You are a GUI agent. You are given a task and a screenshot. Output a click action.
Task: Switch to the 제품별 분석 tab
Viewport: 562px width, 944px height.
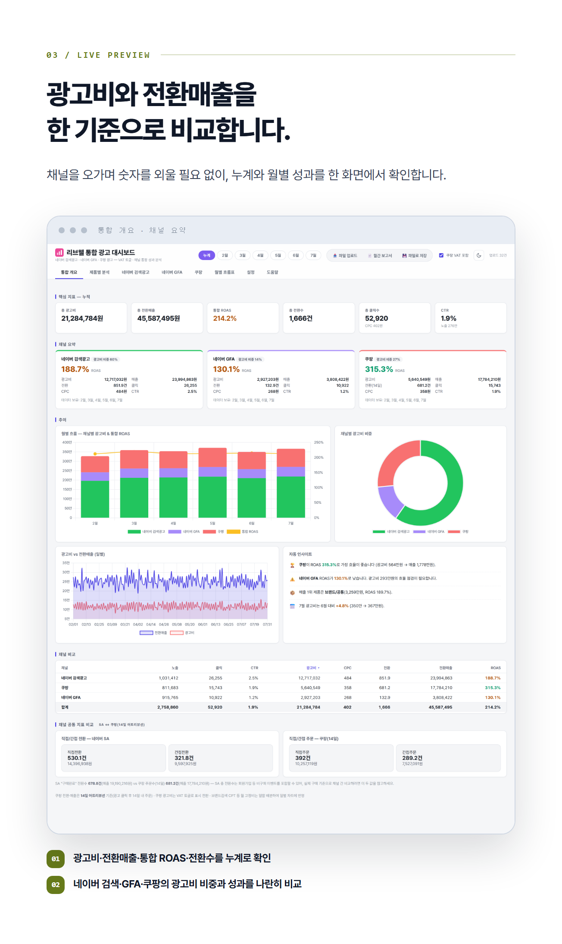point(100,273)
